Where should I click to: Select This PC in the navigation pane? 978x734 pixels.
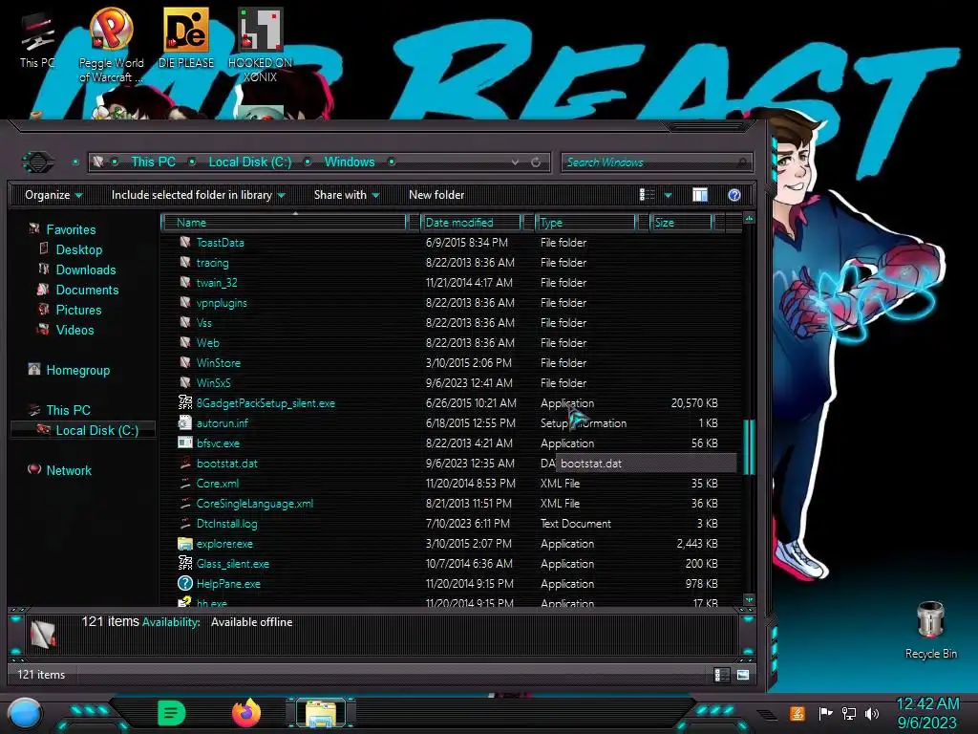pos(68,410)
